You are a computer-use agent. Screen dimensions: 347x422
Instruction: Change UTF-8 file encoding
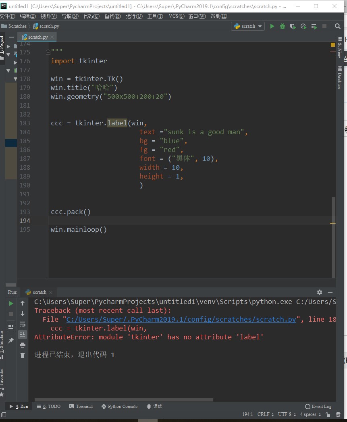(x=287, y=414)
